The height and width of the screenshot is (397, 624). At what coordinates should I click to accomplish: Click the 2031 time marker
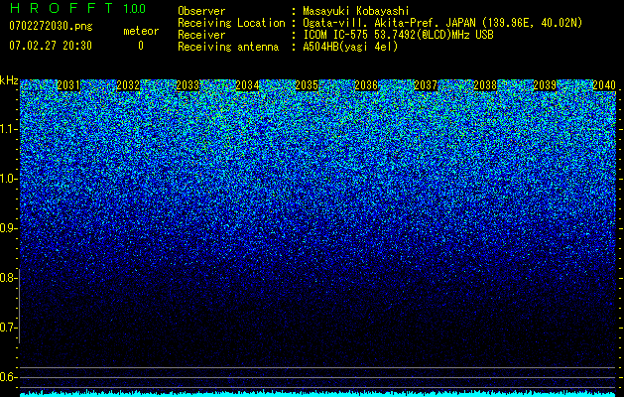tap(68, 85)
